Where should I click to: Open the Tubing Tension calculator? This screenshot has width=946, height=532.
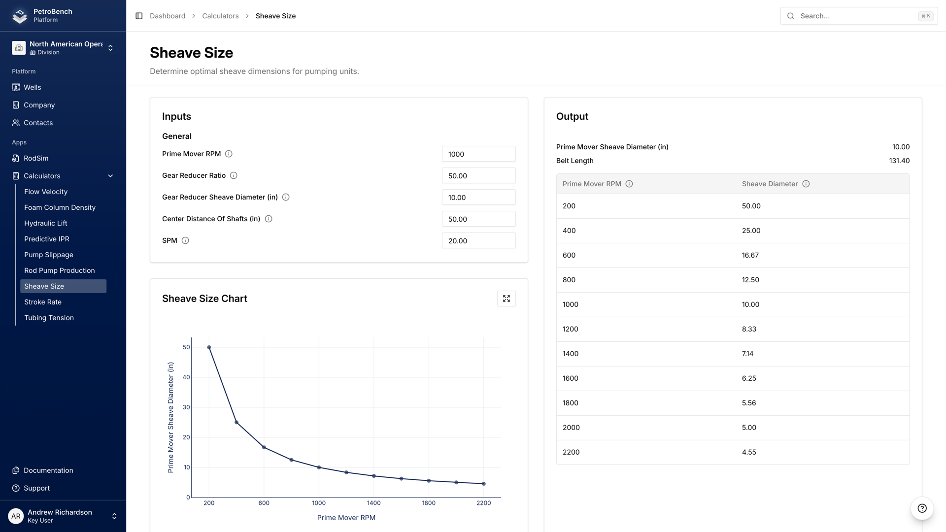tap(49, 318)
